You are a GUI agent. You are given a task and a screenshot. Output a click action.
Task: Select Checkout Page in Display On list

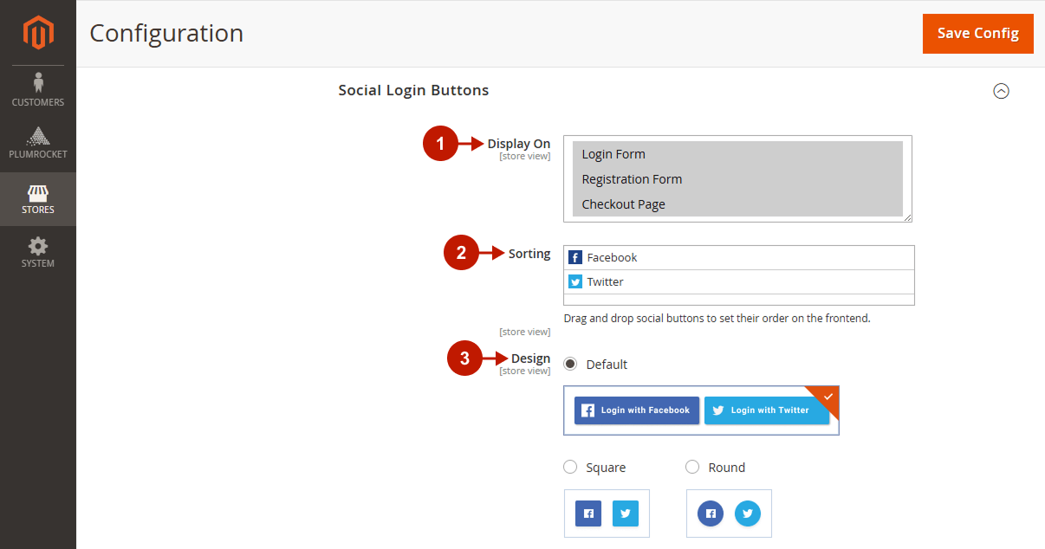(737, 204)
